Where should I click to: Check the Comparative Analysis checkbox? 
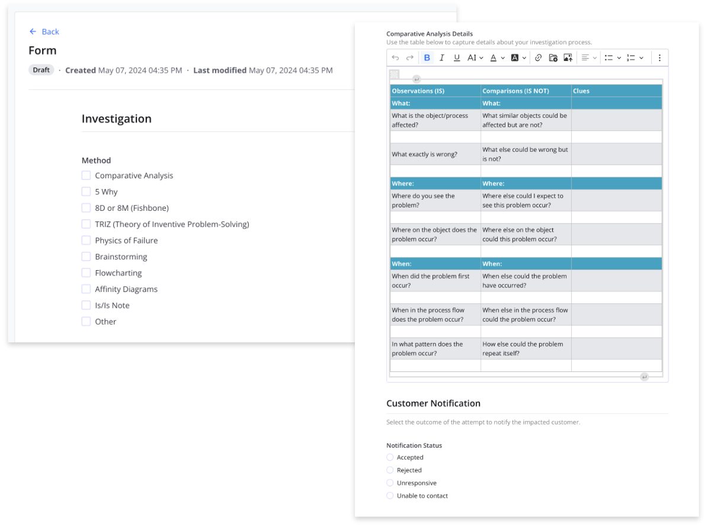pyautogui.click(x=87, y=175)
